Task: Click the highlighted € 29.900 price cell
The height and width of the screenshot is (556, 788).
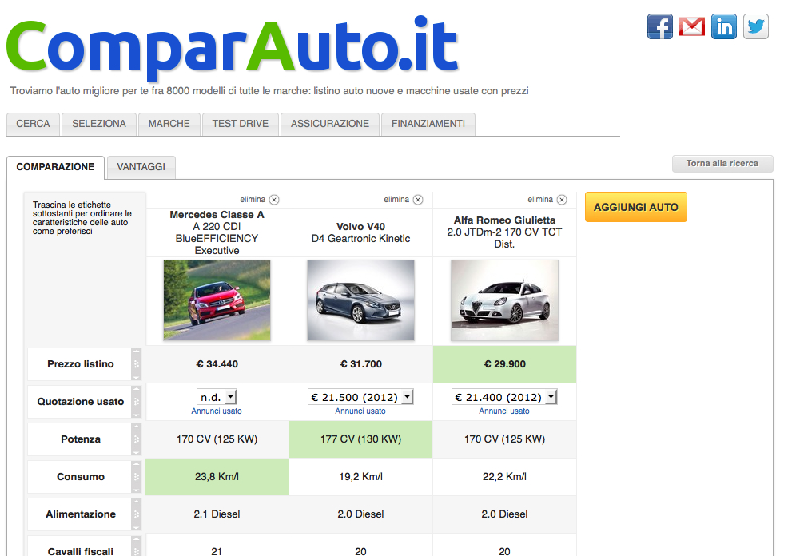Action: [x=504, y=364]
